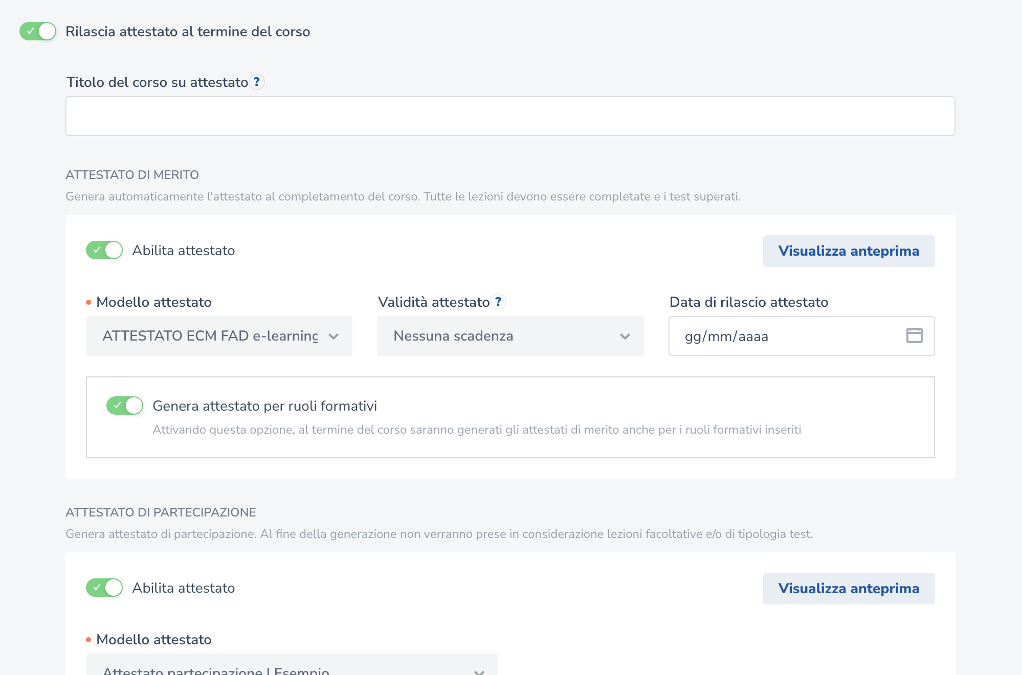Toggle Abilita attestato in Attestato di partecipazione
Screen dimensions: 1022x675
pyautogui.click(x=104, y=588)
